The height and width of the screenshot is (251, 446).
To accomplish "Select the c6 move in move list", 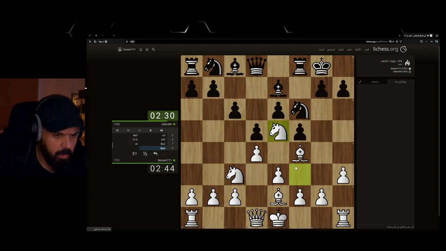I will coord(136,144).
